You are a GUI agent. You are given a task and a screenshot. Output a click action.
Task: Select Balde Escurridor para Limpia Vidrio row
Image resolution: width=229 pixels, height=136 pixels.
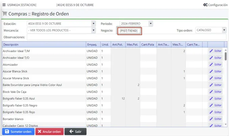32,85
